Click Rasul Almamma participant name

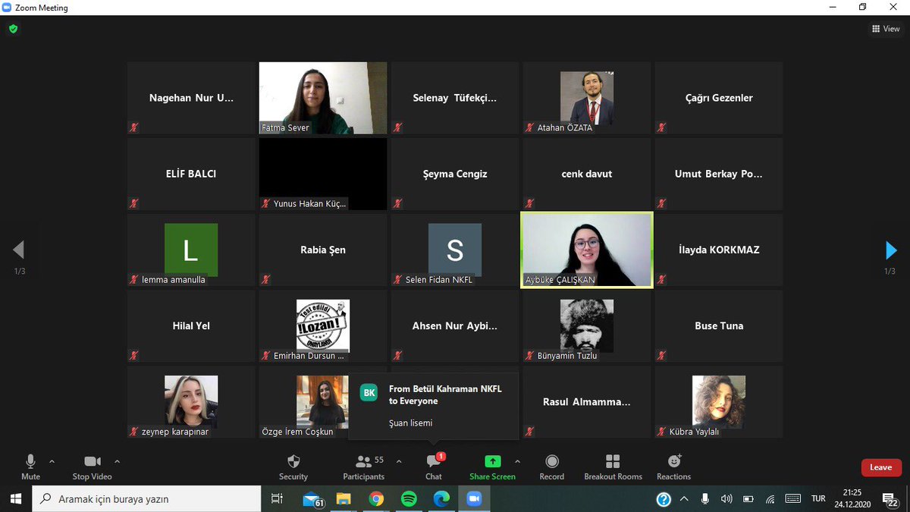[587, 401]
